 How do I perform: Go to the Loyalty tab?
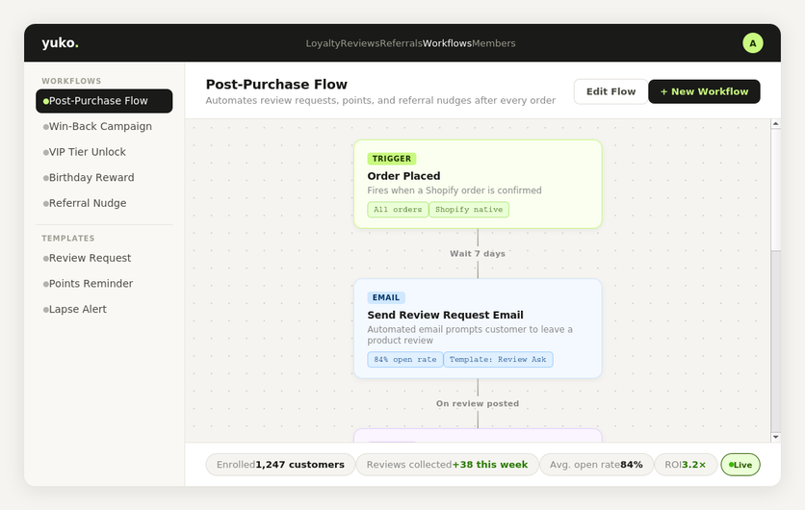(323, 43)
